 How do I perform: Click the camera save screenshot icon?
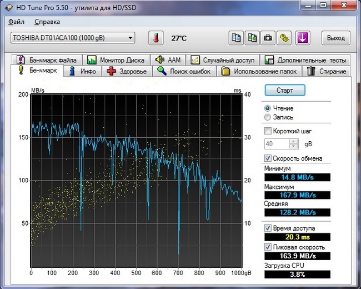[268, 38]
